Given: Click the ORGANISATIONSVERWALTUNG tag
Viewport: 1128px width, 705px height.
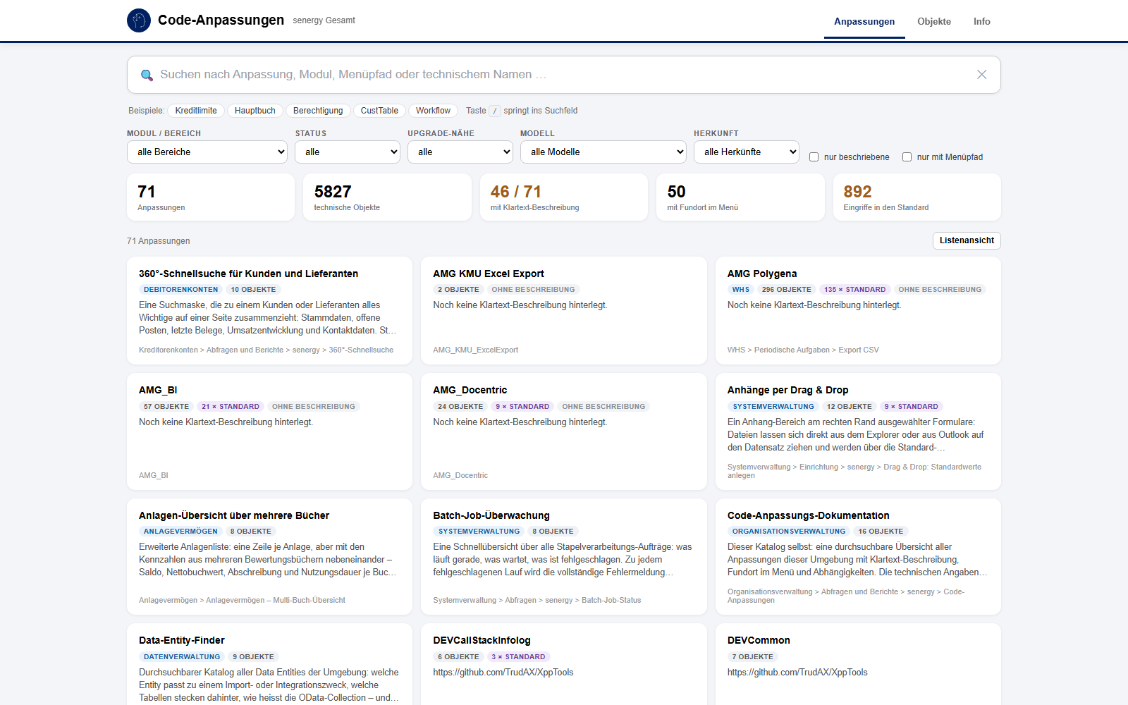Looking at the screenshot, I should pyautogui.click(x=789, y=532).
